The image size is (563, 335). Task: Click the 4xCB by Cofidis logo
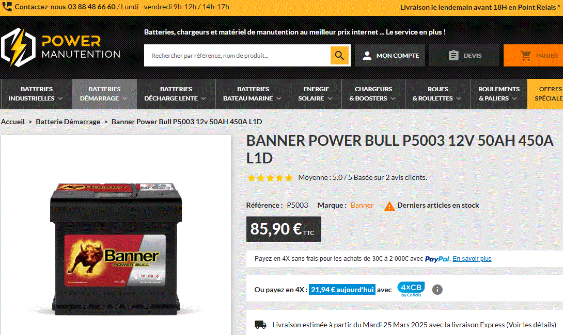coord(411,289)
